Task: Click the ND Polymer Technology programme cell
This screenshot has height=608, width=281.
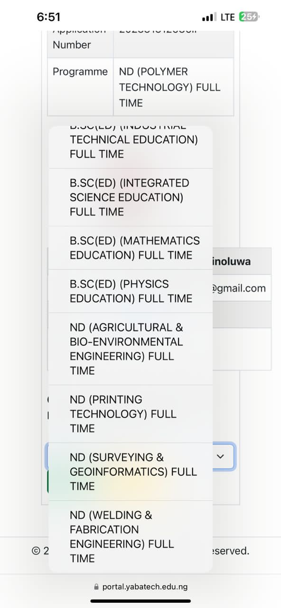Action: pos(174,87)
